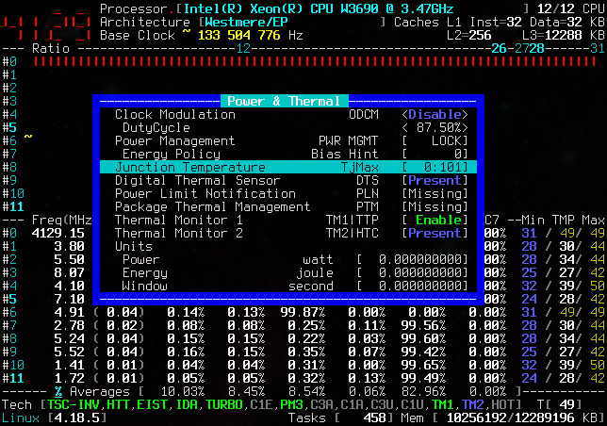607x426 pixels.
Task: Click the 82.96% average value
Action: pos(423,391)
